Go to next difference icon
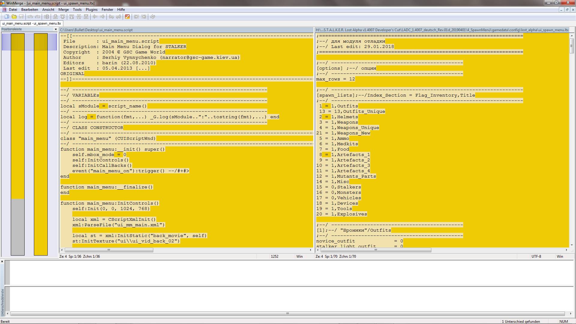This screenshot has height=324, width=576. 55,17
